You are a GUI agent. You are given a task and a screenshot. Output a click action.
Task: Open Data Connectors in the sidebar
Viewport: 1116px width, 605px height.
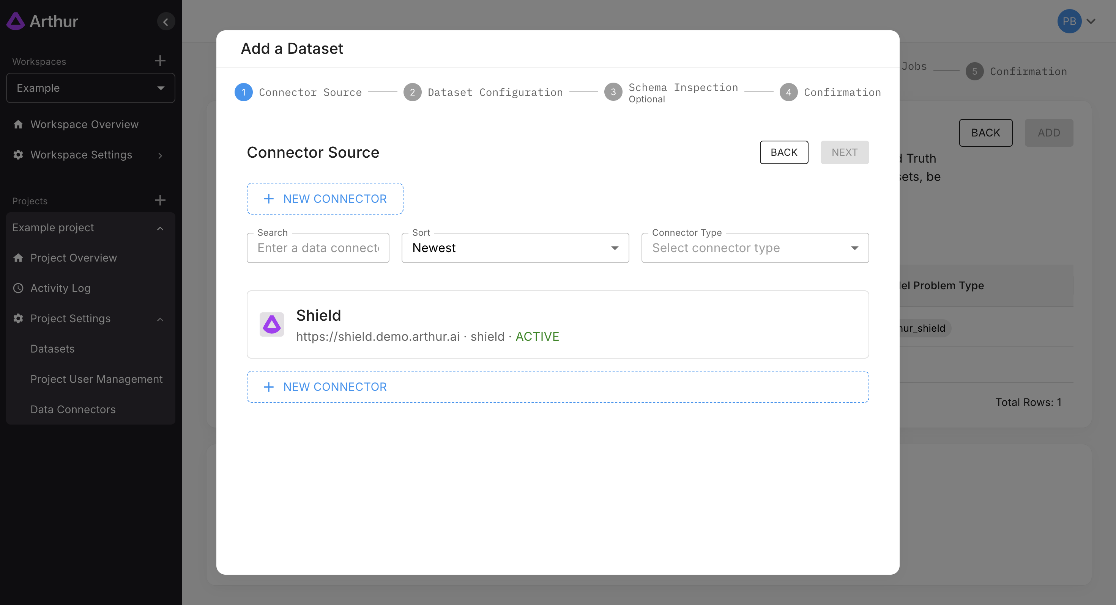tap(73, 409)
